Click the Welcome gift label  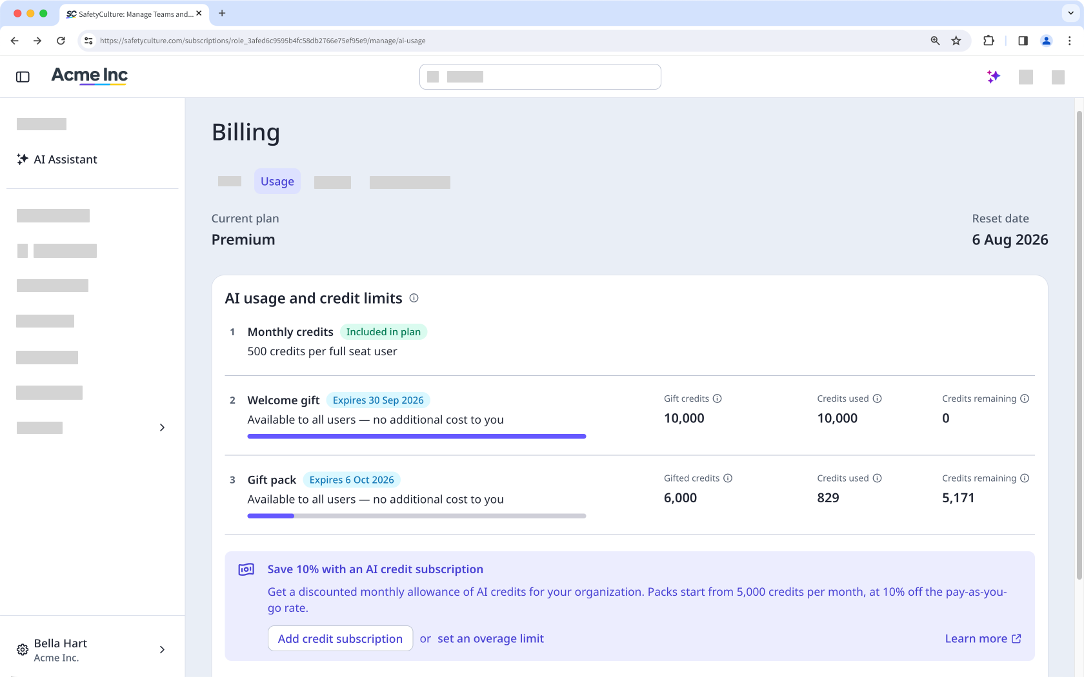pos(283,400)
